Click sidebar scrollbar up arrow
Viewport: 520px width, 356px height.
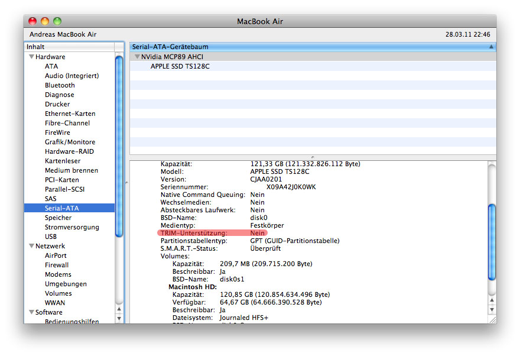[119, 309]
